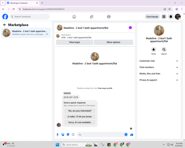Click the Windows Quick search box
This screenshot has height=148, width=185.
(77, 145)
